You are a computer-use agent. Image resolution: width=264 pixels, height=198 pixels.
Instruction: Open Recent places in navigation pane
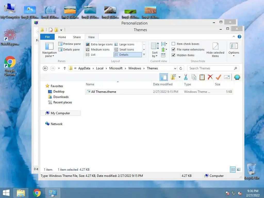point(62,102)
